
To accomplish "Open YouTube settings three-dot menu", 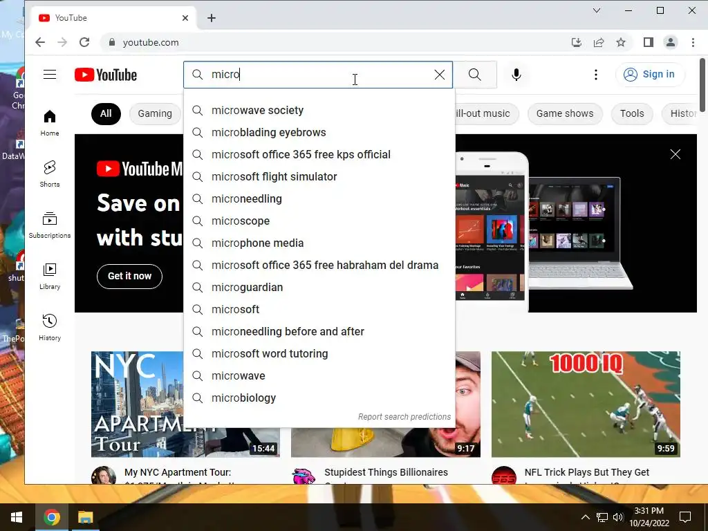I will pyautogui.click(x=595, y=75).
